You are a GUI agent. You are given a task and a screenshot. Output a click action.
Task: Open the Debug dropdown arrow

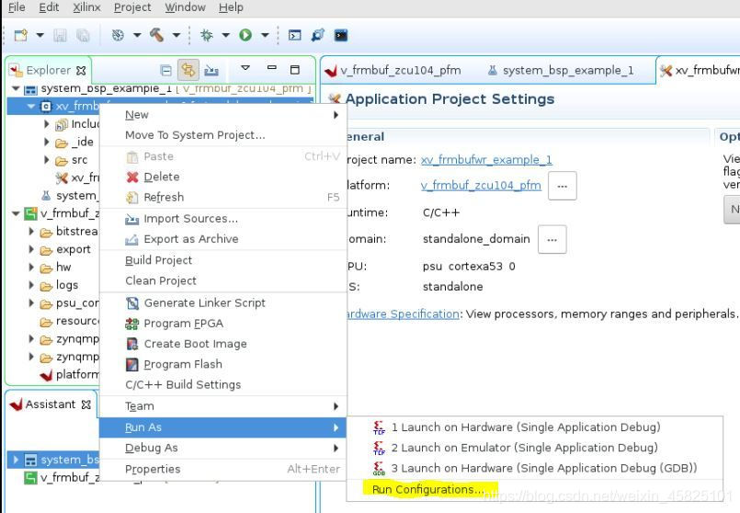pyautogui.click(x=225, y=36)
